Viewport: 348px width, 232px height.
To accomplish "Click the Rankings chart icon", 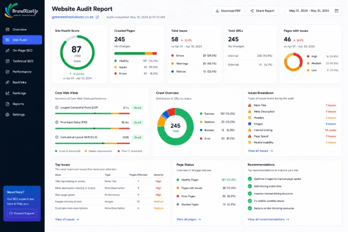I will click(8, 93).
